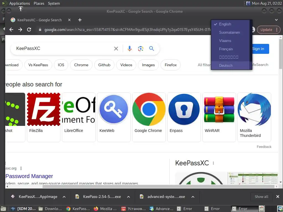
Task: Open the KeePassX AppImage downloaded file
Action: tap(34, 197)
